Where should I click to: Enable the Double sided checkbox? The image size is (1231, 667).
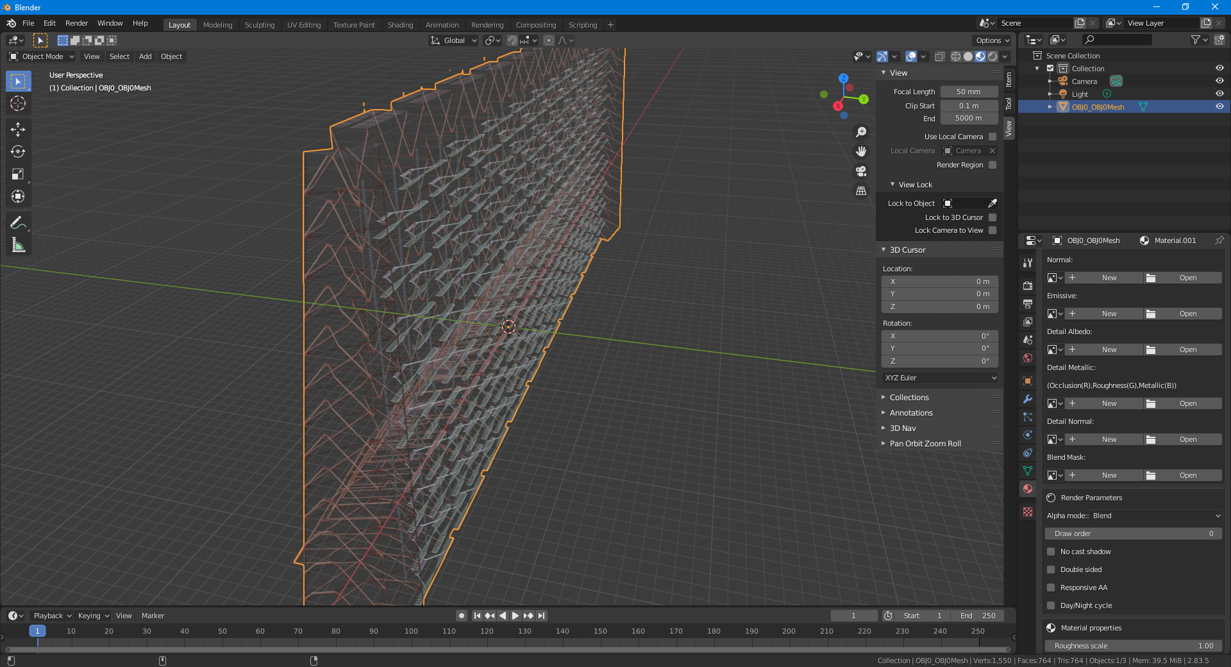[1051, 570]
